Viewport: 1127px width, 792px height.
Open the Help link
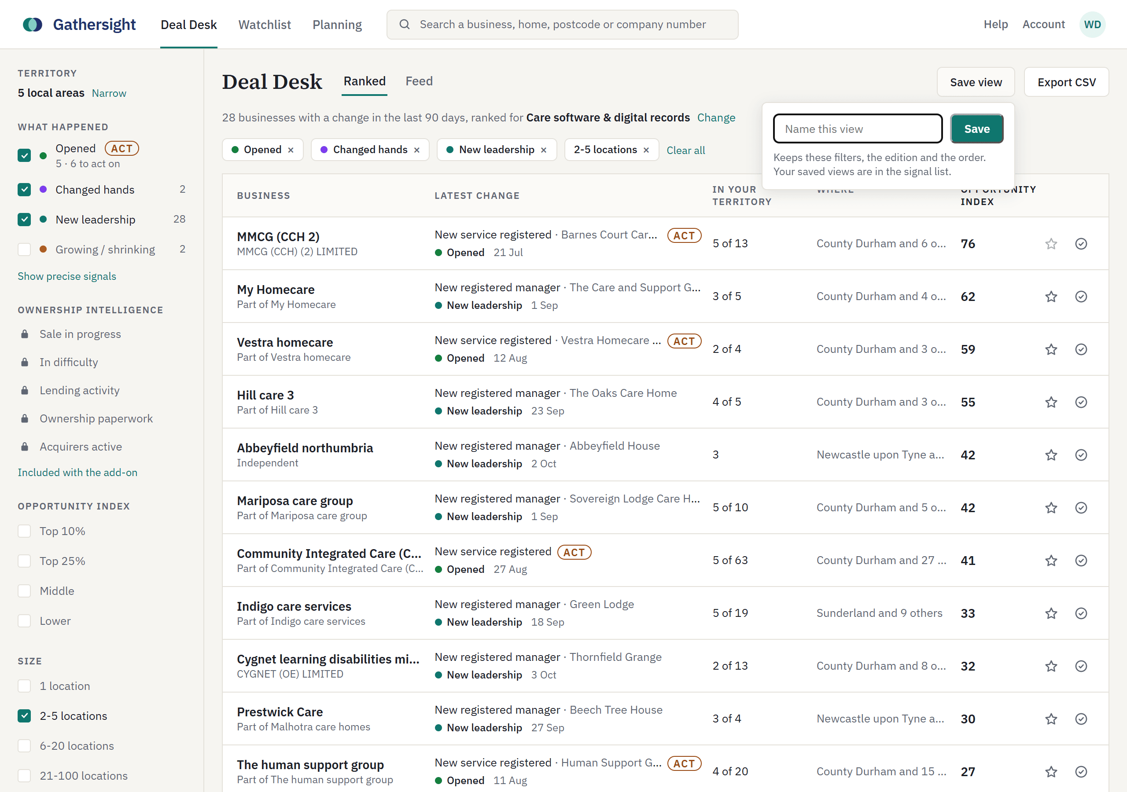tap(995, 25)
